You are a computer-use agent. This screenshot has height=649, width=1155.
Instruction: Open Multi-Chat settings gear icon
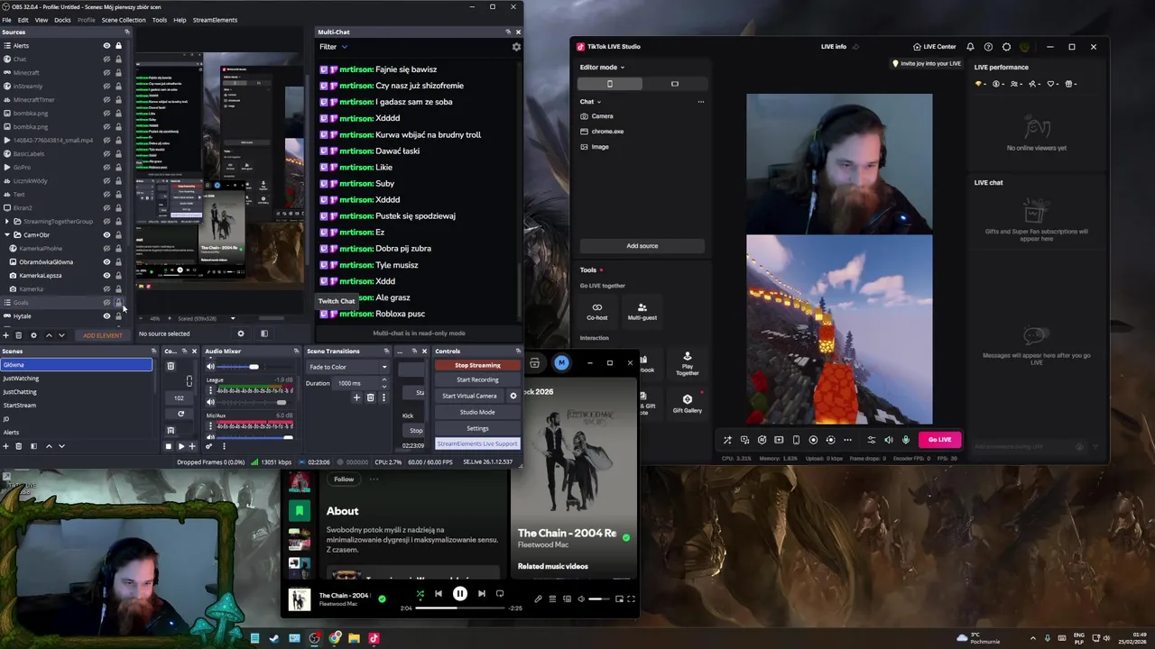tap(516, 47)
